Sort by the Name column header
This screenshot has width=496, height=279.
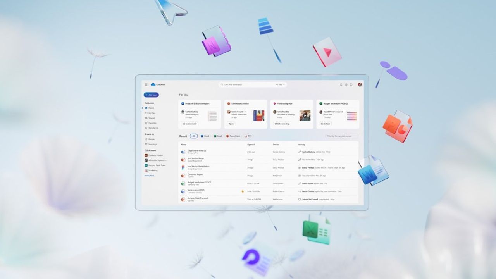point(184,145)
